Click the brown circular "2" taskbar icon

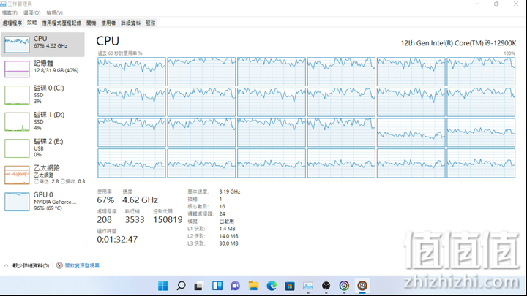[x=362, y=286]
